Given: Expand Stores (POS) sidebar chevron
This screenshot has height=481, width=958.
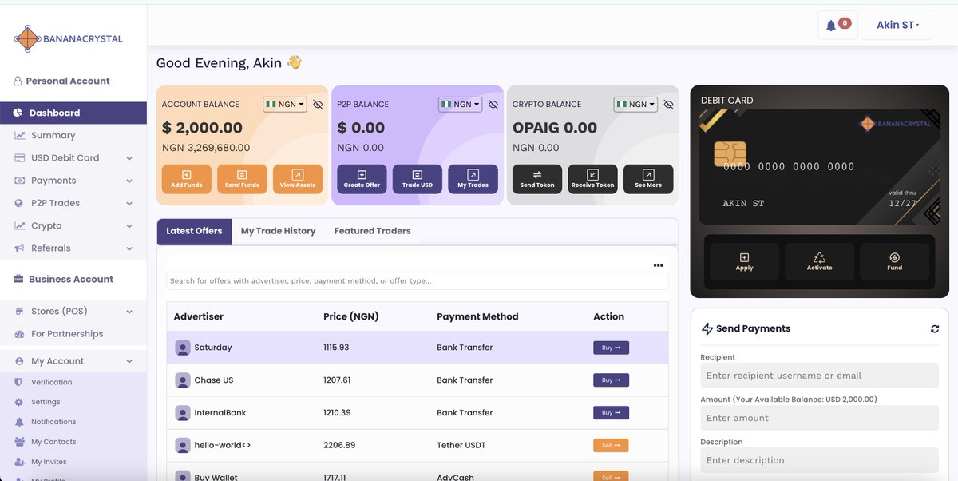Looking at the screenshot, I should click(129, 312).
